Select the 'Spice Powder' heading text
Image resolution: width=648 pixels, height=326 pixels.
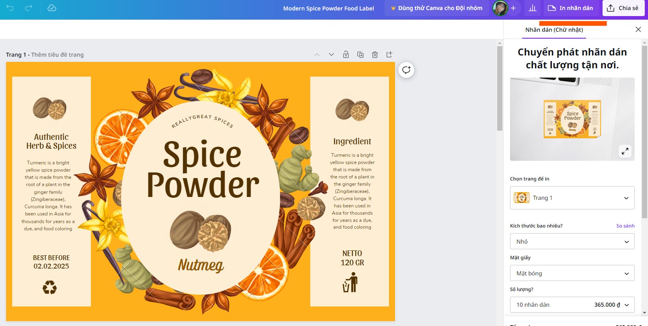point(203,169)
